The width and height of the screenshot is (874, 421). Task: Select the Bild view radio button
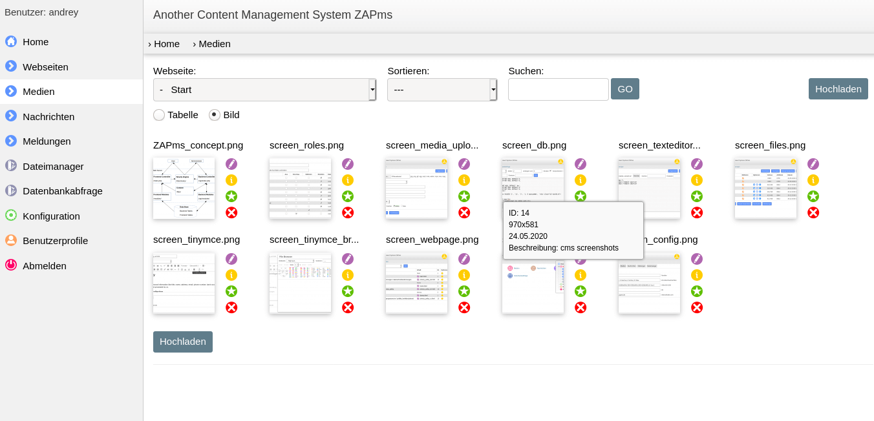click(215, 115)
